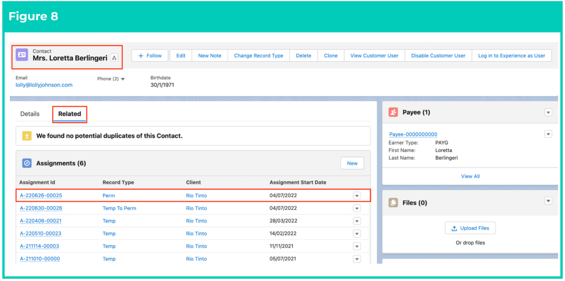The height and width of the screenshot is (281, 565).
Task: Click View All in Payee panel
Action: coord(470,176)
